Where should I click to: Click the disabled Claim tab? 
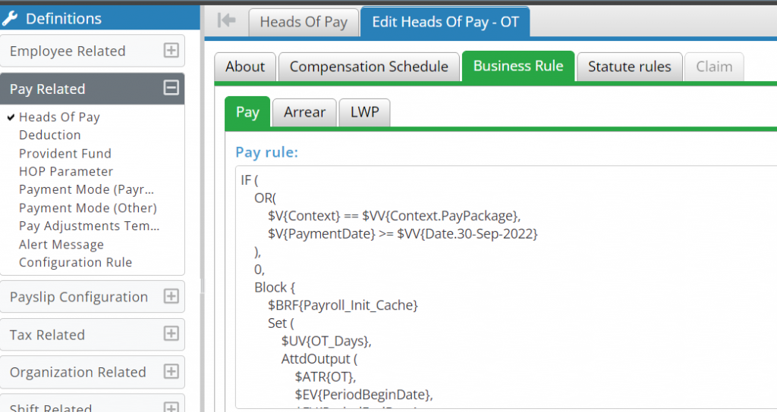[713, 67]
